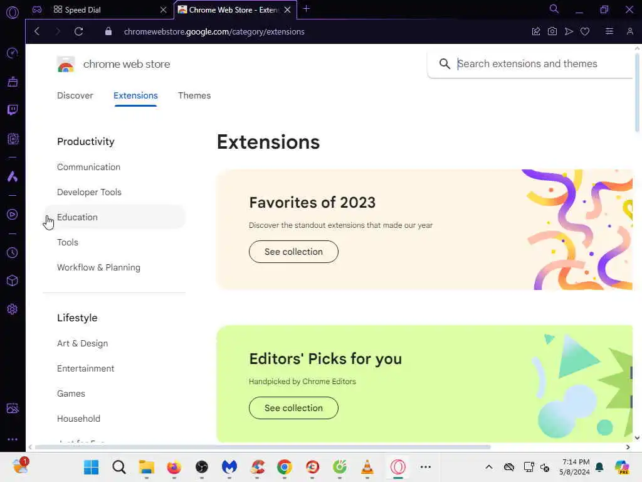The height and width of the screenshot is (482, 642).
Task: Open Extensions cube icon in sidebar
Action: point(13,281)
